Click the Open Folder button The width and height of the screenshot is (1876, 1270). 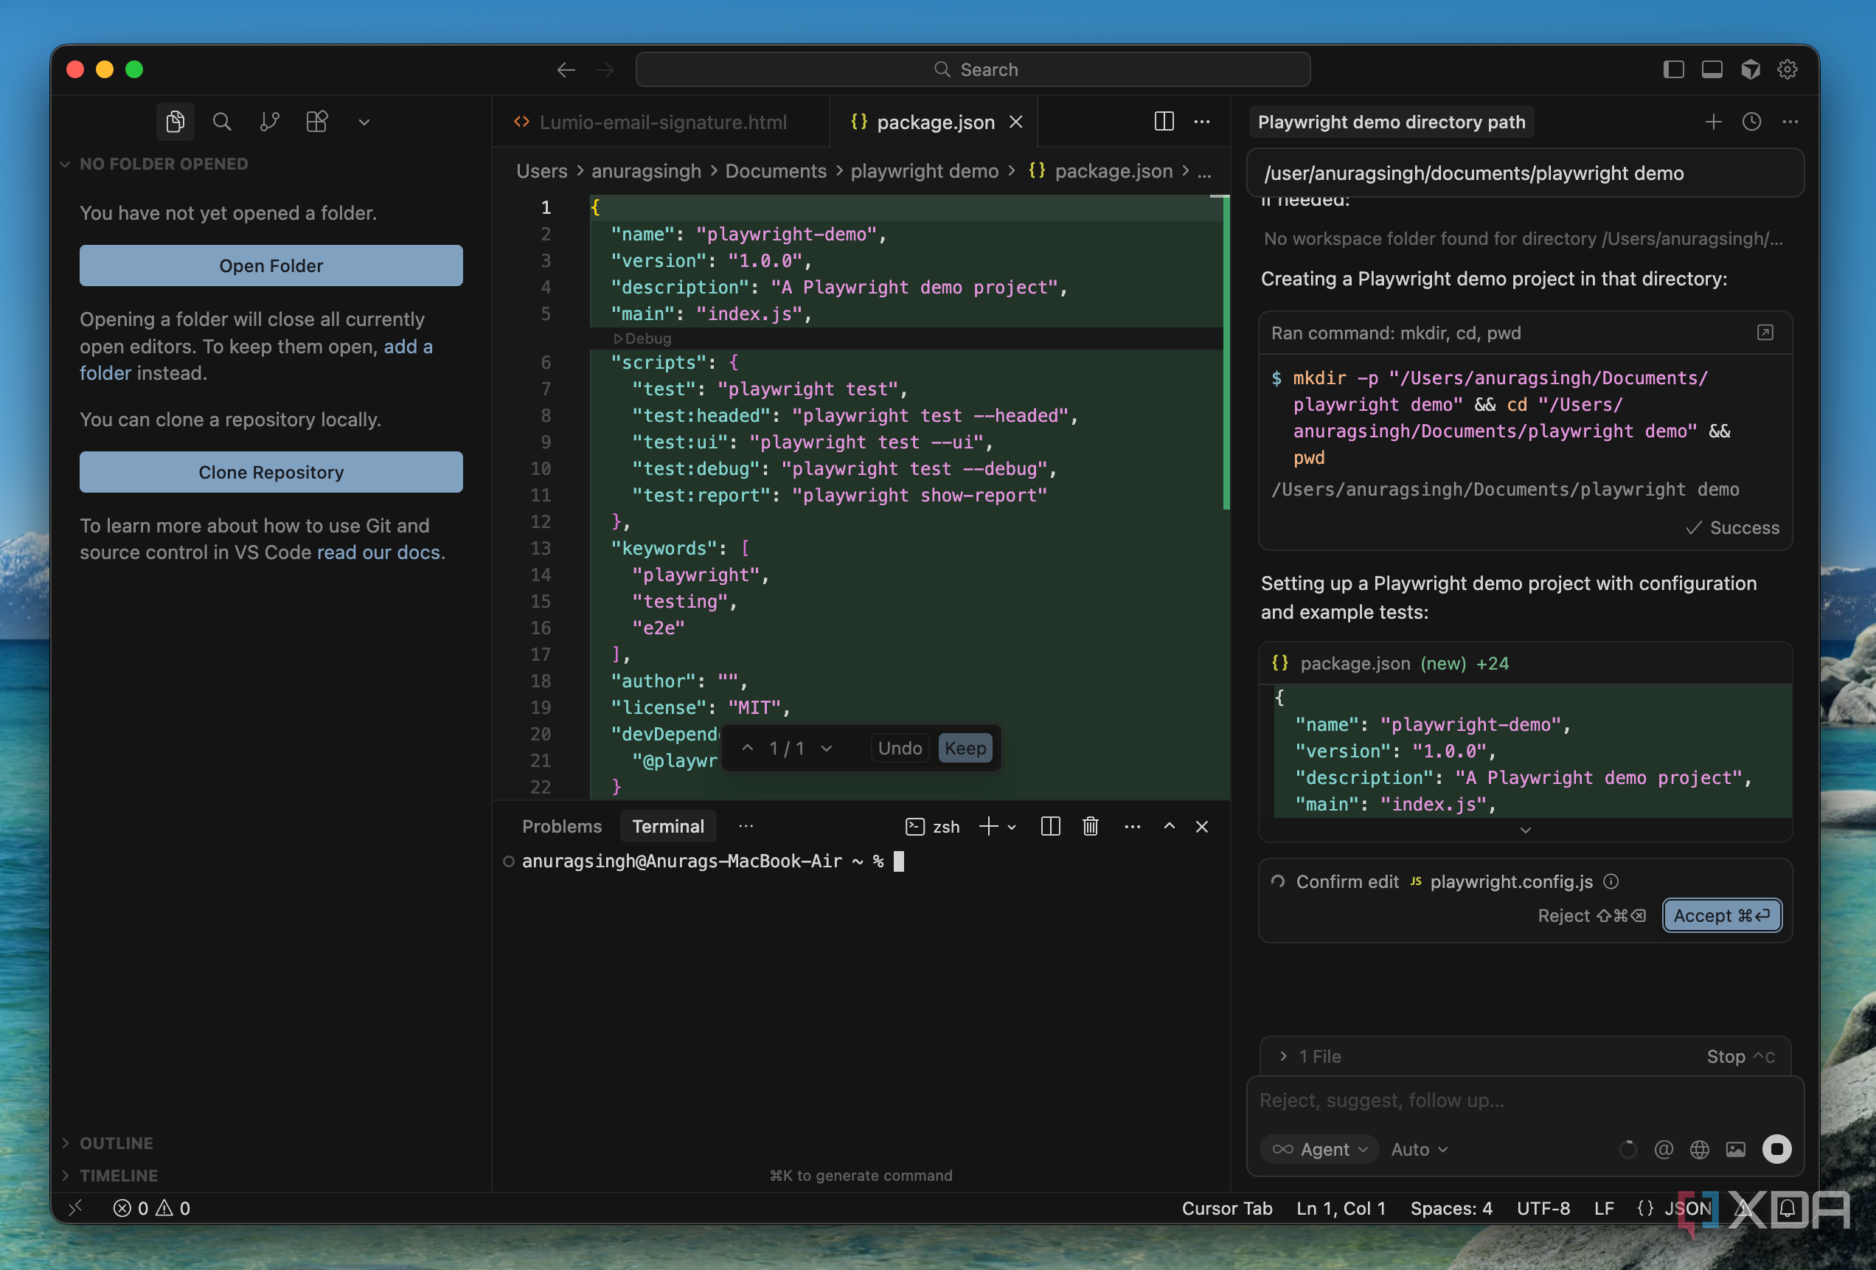tap(271, 266)
